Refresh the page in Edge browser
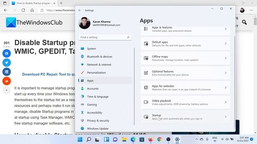The height and width of the screenshot is (144, 257). point(23,10)
